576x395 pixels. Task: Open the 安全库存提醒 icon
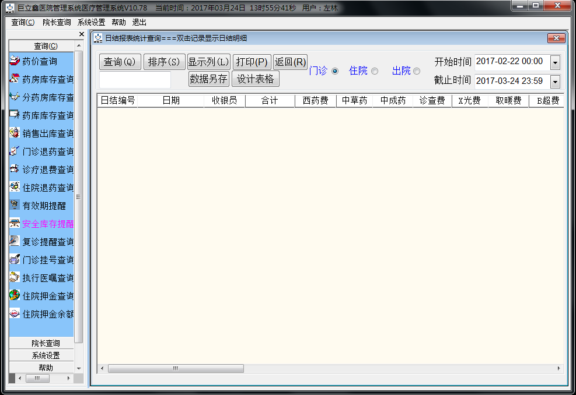tap(15, 224)
